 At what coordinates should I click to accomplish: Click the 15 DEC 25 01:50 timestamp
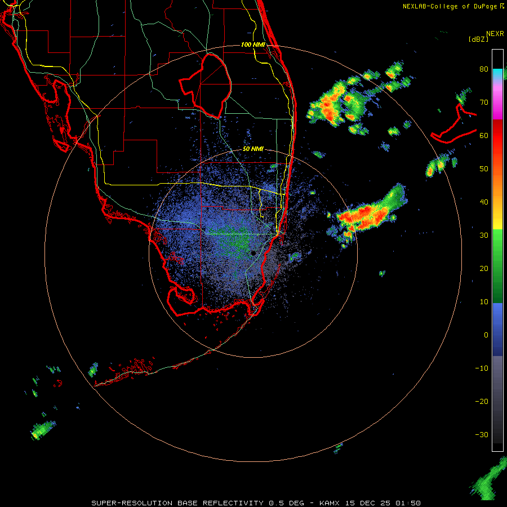[383, 503]
